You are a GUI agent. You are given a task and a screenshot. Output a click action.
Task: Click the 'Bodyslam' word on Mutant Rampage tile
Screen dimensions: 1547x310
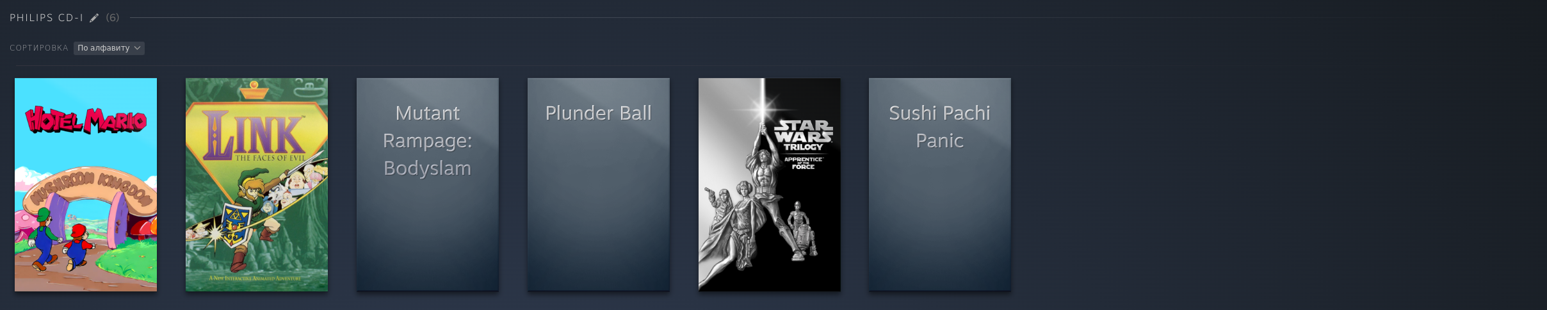(428, 168)
